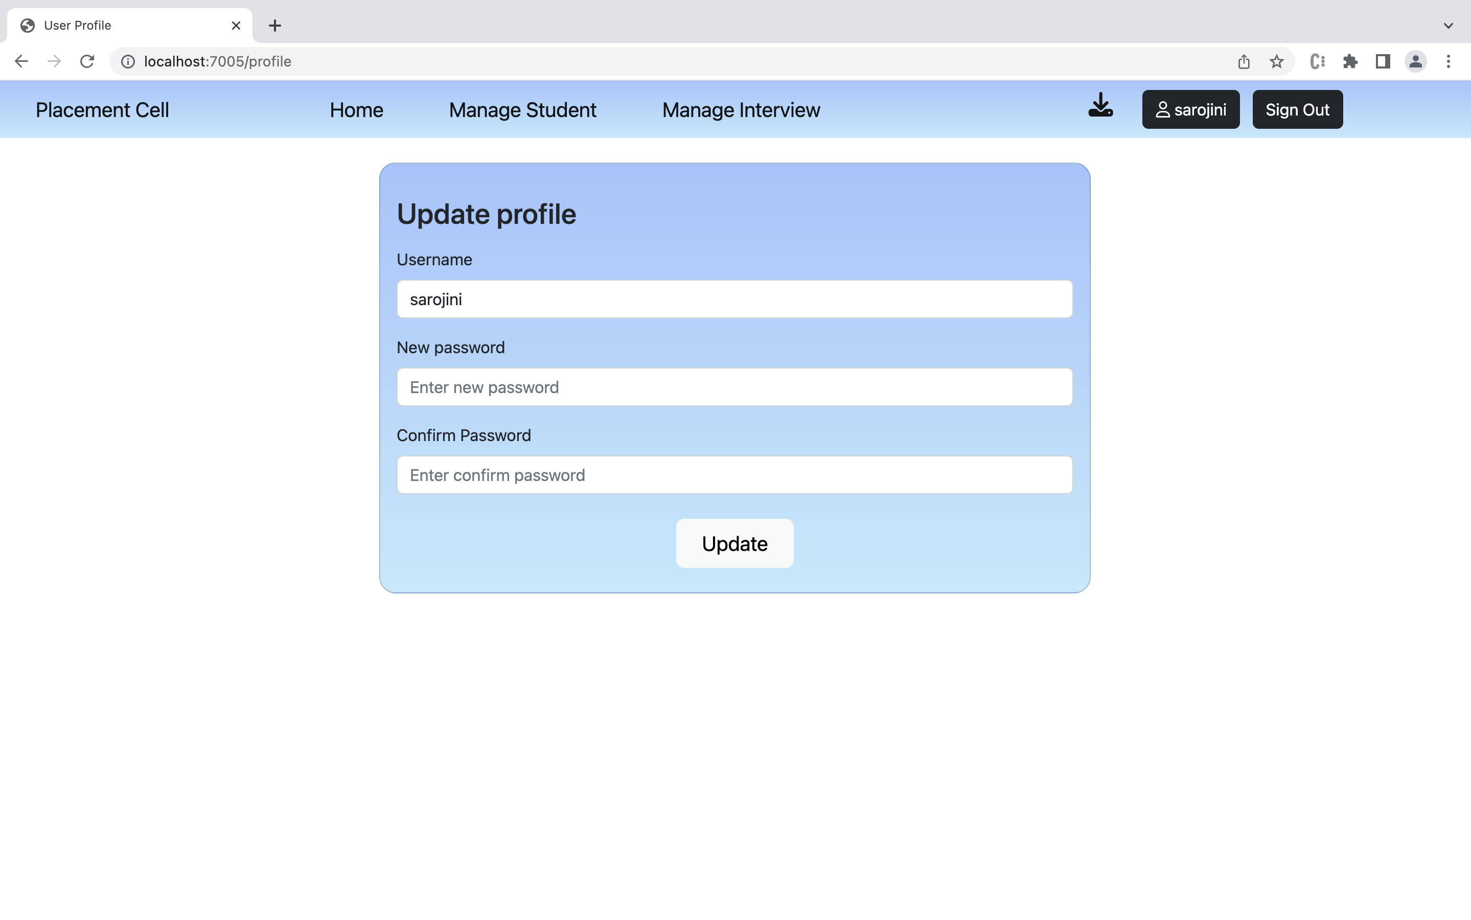
Task: Bookmark the page with the star icon
Action: (x=1276, y=61)
